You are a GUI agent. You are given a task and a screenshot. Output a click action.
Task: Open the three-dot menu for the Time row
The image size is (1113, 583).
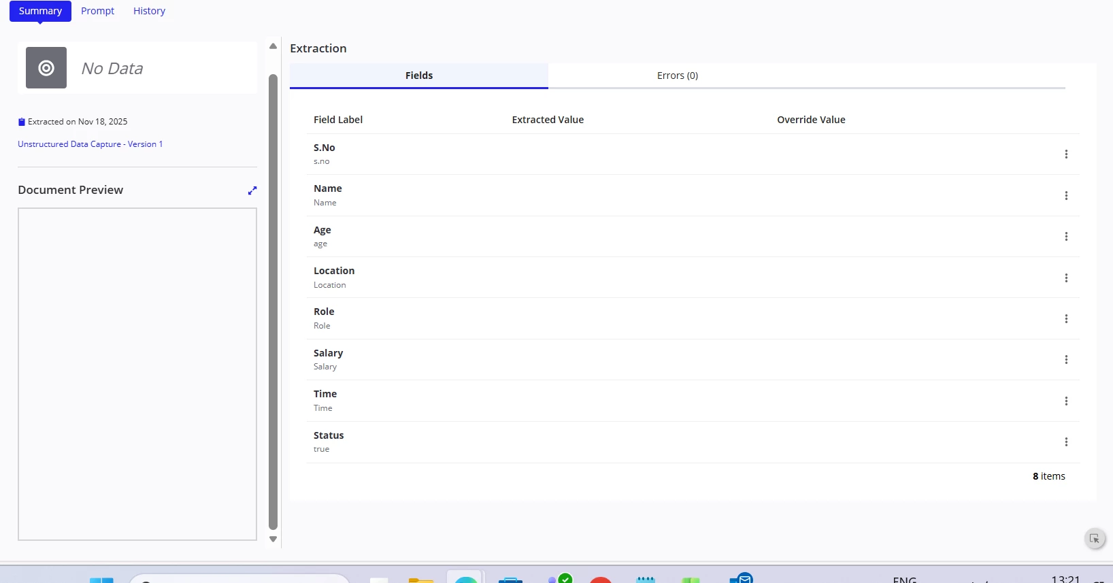pos(1066,401)
